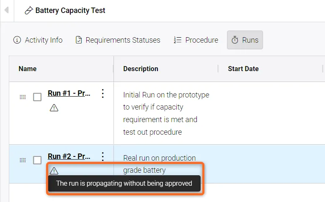Click the Name column header
The image size is (325, 202).
[28, 69]
